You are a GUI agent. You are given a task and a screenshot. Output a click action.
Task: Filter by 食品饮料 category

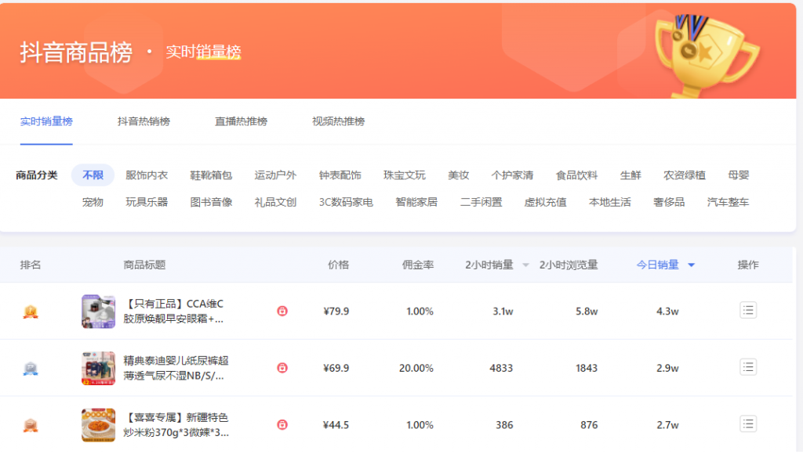[x=576, y=175]
